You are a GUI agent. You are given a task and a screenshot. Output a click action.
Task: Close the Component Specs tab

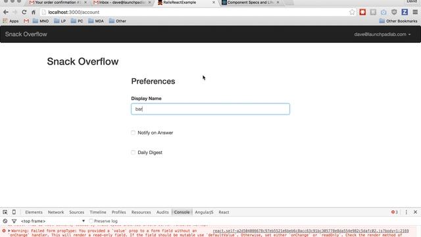coord(278,3)
